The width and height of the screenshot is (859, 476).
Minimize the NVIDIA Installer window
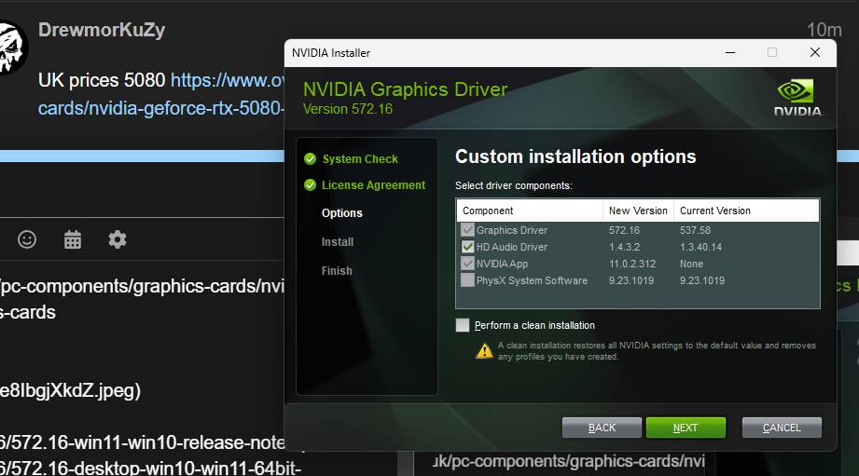729,52
